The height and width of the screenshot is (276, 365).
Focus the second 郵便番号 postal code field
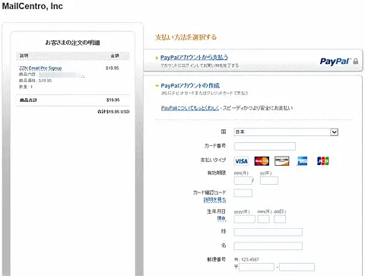pyautogui.click(x=297, y=267)
